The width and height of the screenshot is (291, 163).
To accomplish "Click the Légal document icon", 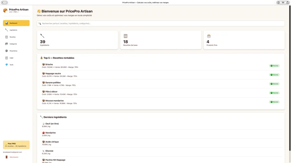I will tap(6, 58).
